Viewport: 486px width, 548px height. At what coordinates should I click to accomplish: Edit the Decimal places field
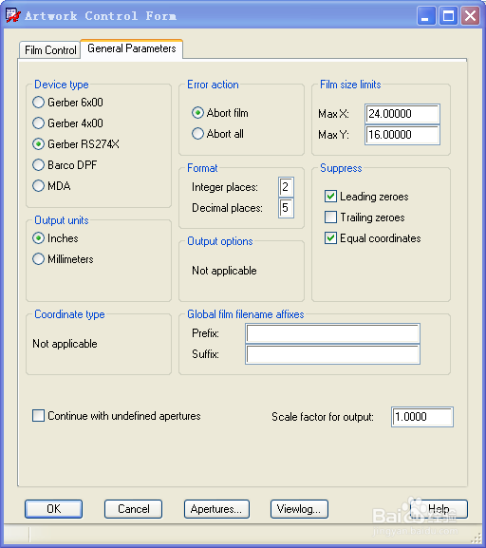coord(286,208)
